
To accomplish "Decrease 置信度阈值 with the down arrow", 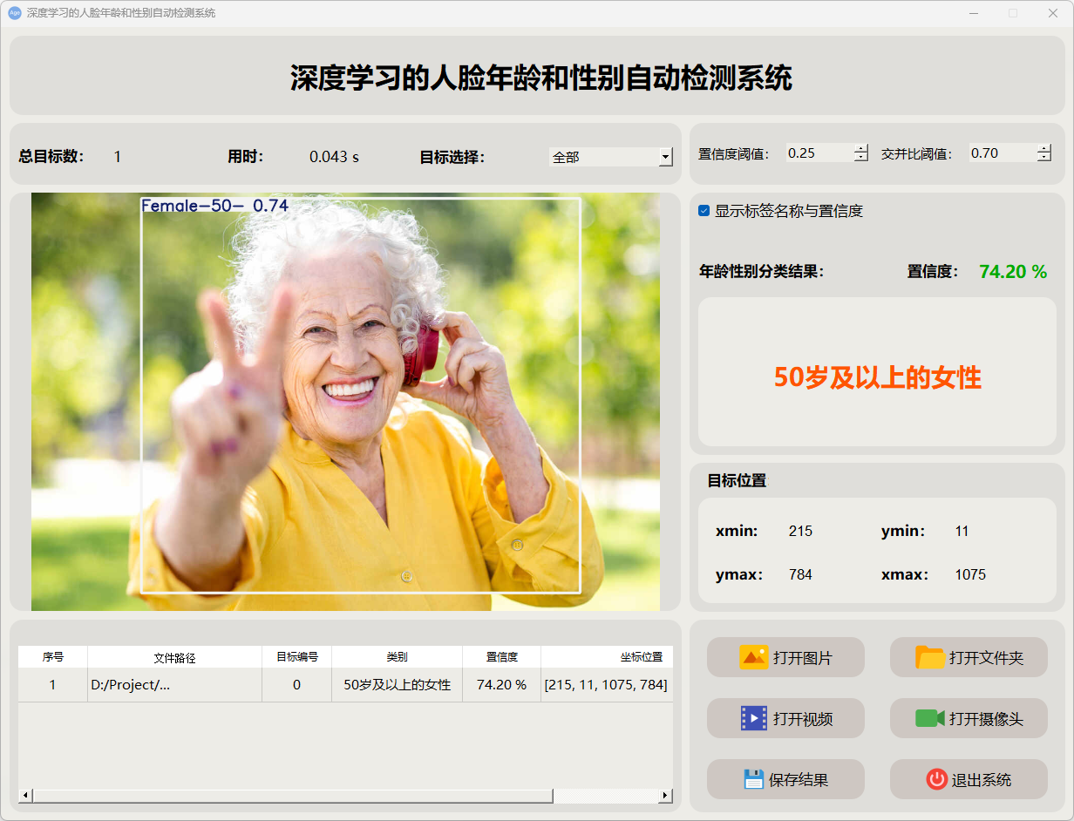I will coord(861,158).
